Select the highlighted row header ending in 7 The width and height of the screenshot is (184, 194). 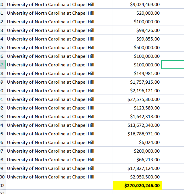coord(3,65)
